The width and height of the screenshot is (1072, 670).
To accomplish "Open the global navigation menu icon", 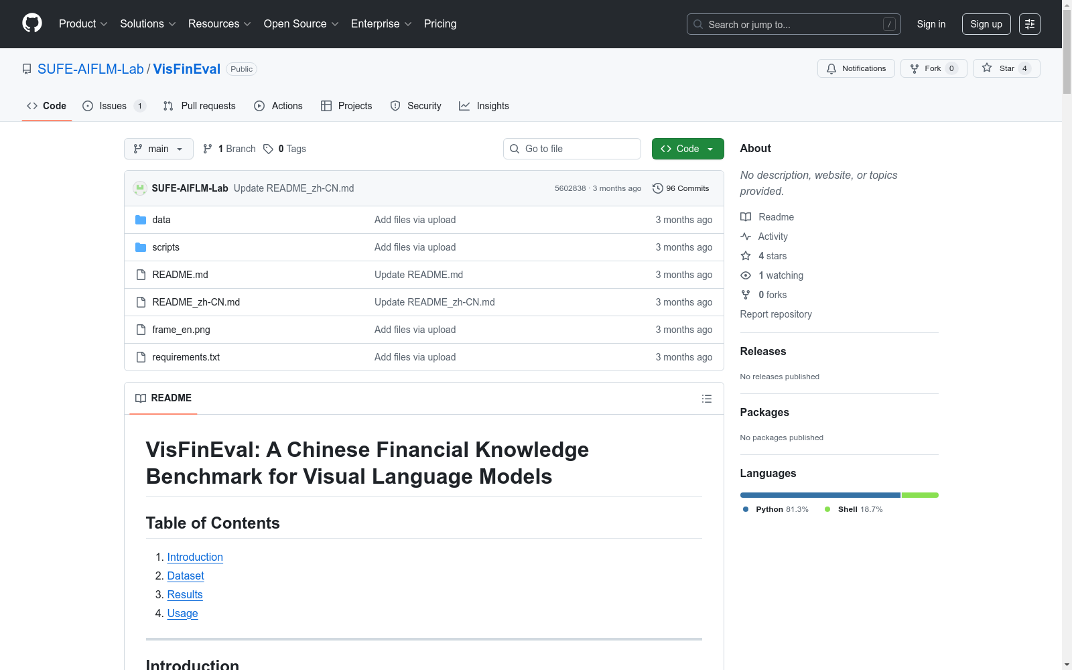I will point(1030,24).
